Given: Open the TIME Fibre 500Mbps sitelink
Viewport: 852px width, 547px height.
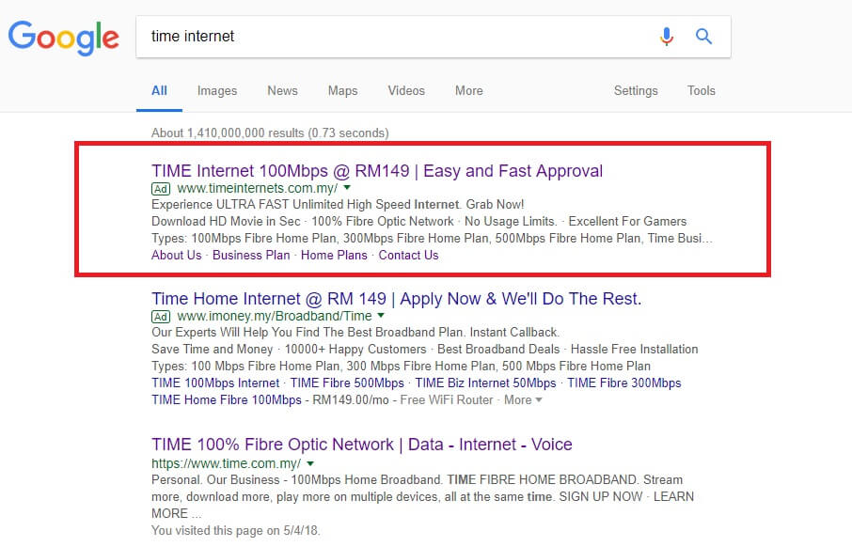Looking at the screenshot, I should 347,383.
